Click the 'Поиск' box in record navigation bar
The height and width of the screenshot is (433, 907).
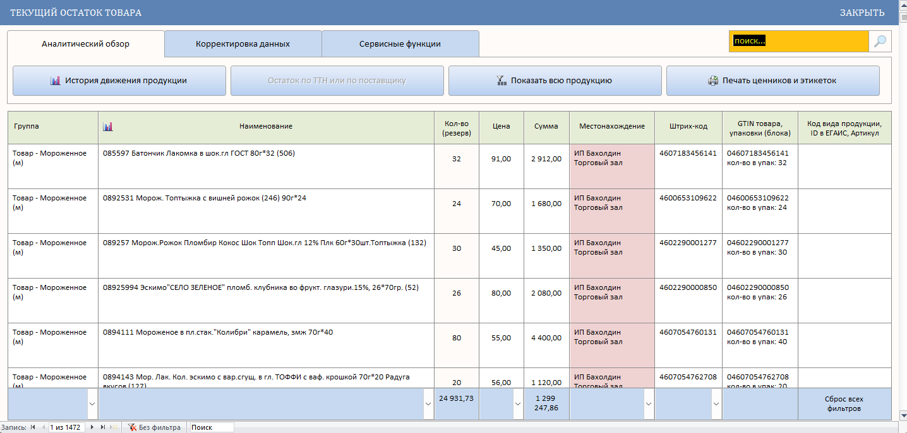coord(211,427)
